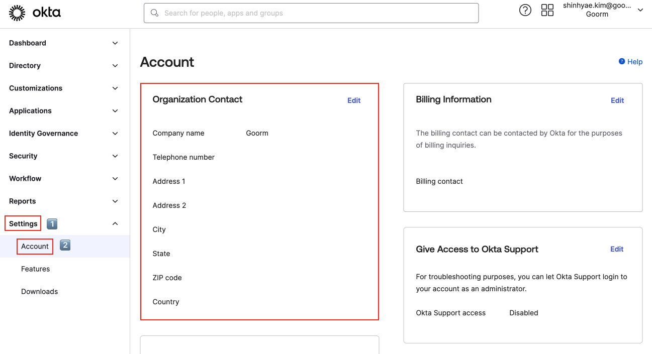Click the Okta logo

click(35, 13)
